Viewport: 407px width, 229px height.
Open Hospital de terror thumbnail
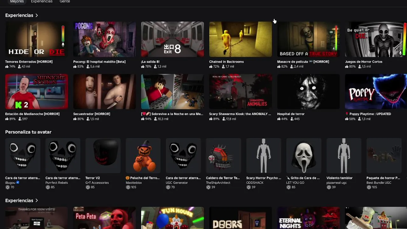pos(308,92)
